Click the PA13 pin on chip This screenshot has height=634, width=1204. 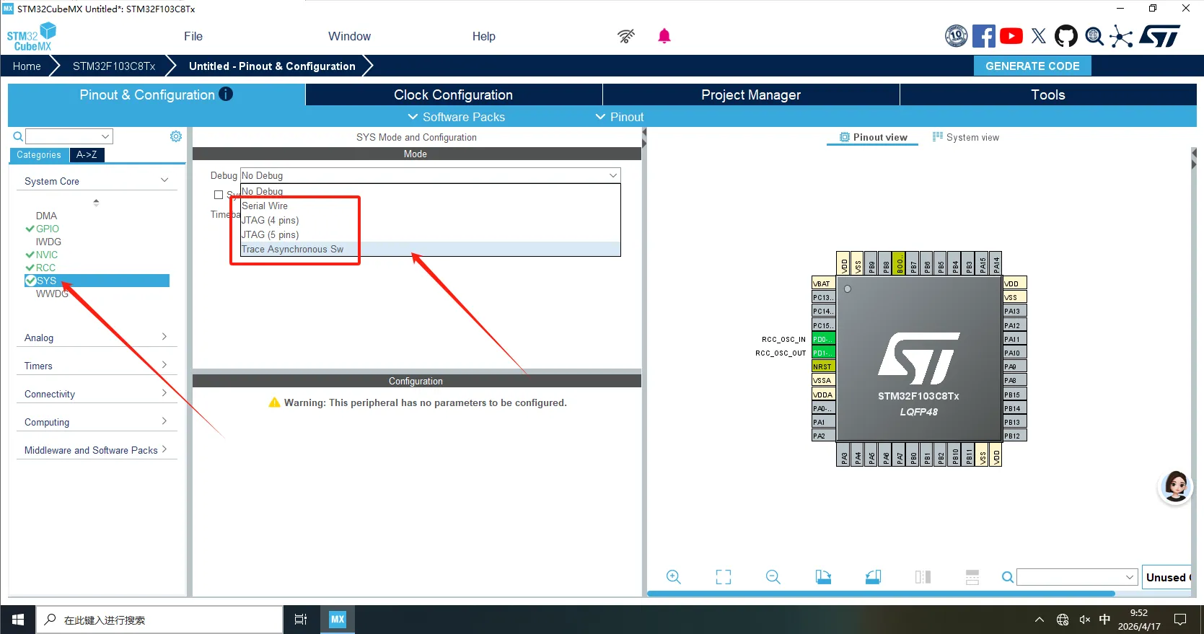(1014, 311)
